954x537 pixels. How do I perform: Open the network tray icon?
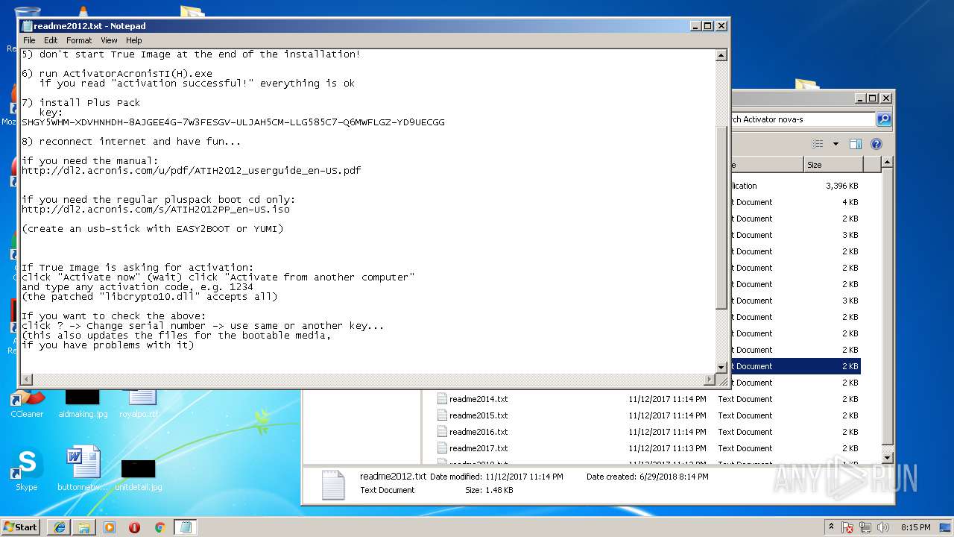pos(866,527)
